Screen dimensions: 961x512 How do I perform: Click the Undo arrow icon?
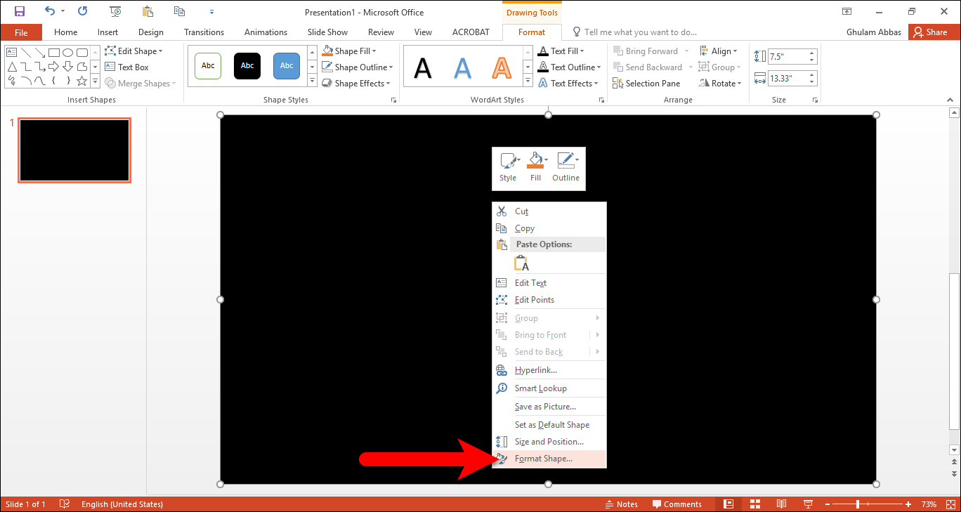(49, 11)
